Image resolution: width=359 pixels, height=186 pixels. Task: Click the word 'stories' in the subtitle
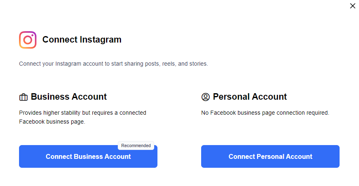[198, 64]
